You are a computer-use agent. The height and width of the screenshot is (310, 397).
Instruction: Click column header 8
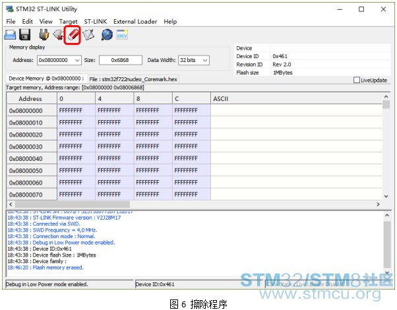tap(153, 98)
